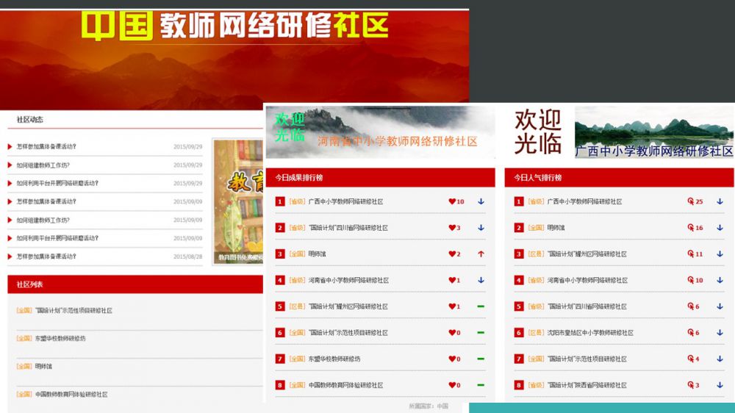The image size is (735, 413).
Task: Select the 社区列表 section header
Action: point(30,284)
